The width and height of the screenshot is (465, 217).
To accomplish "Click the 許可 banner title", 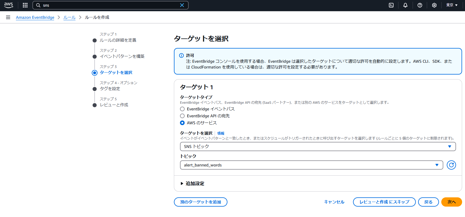I will click(190, 55).
